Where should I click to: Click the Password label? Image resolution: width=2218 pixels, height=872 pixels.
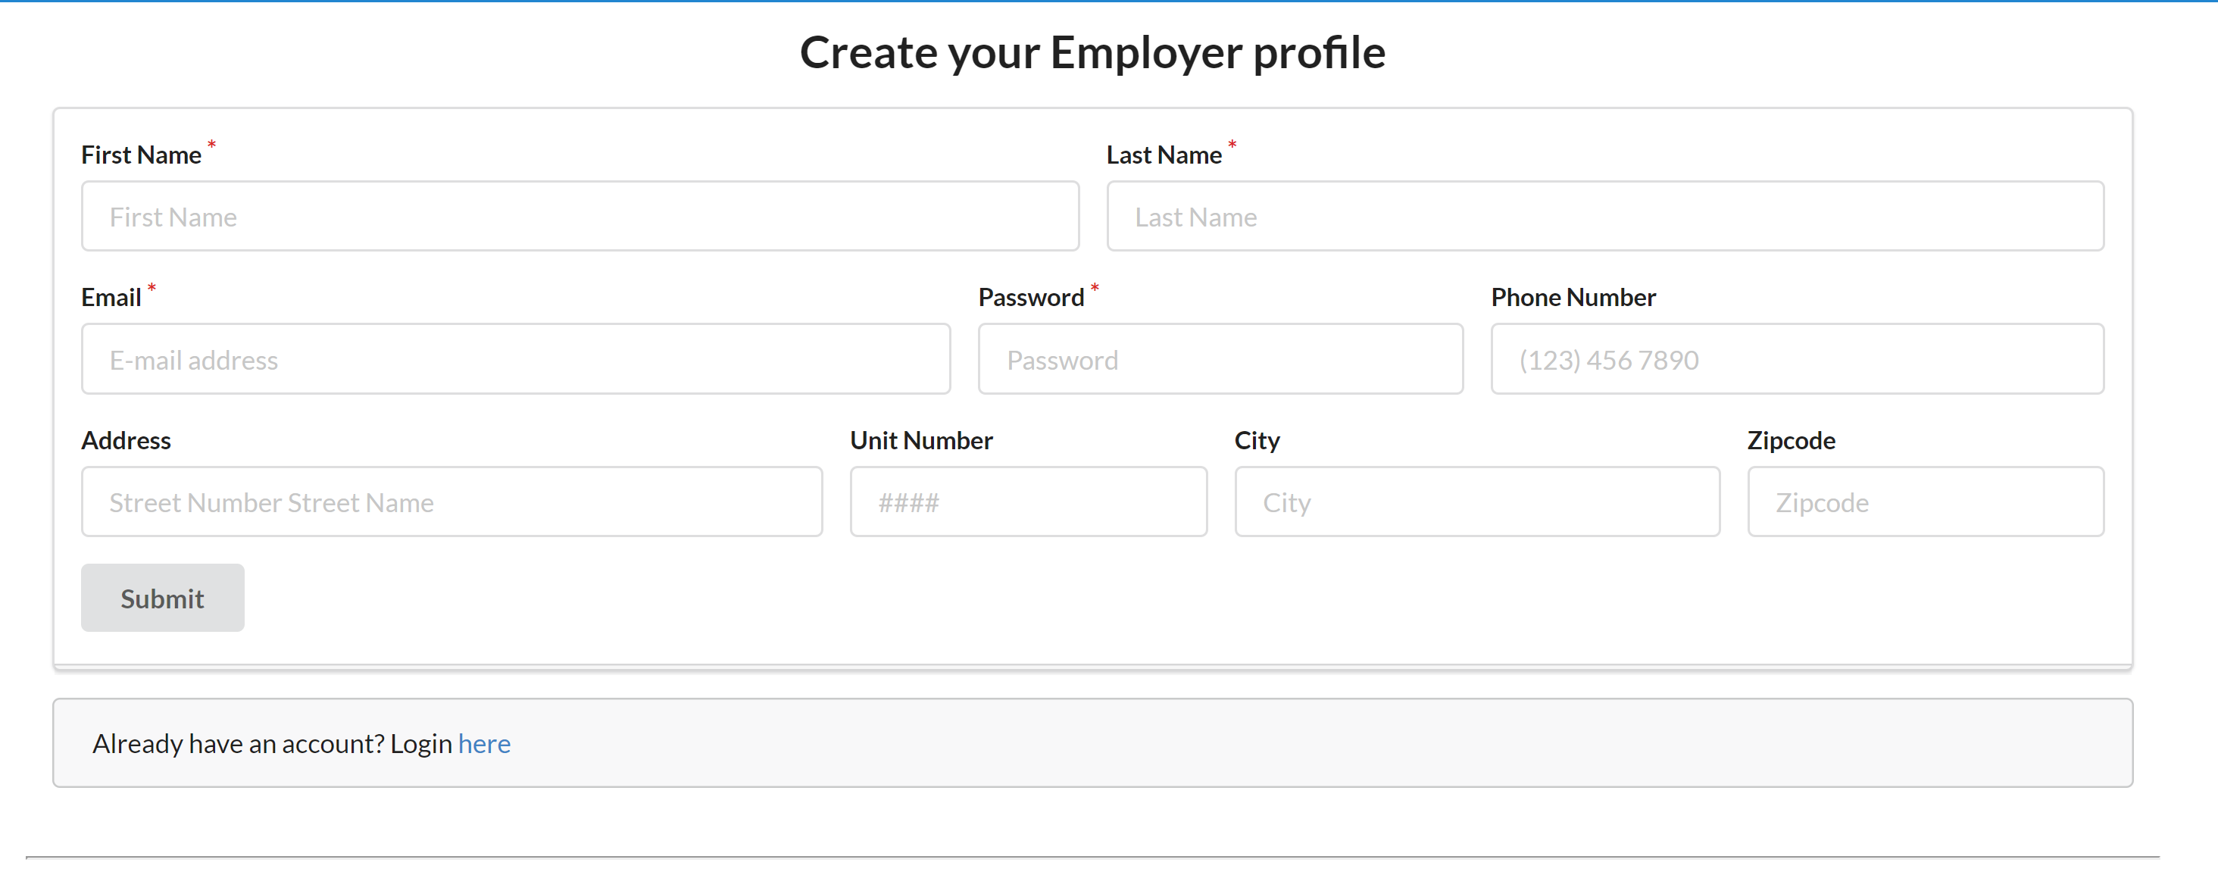point(1031,298)
